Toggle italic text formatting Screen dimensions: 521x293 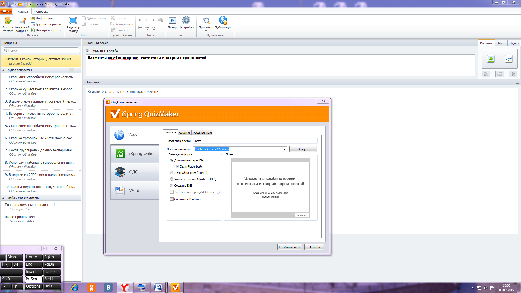click(146, 20)
